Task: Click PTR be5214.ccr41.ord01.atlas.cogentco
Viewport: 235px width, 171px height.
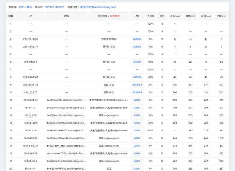Action: click(66, 146)
